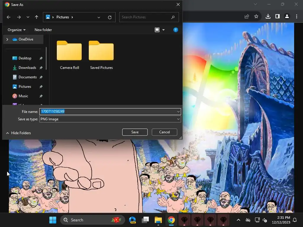Image resolution: width=303 pixels, height=227 pixels.
Task: Open Chrome downloads icon
Action: [268, 17]
